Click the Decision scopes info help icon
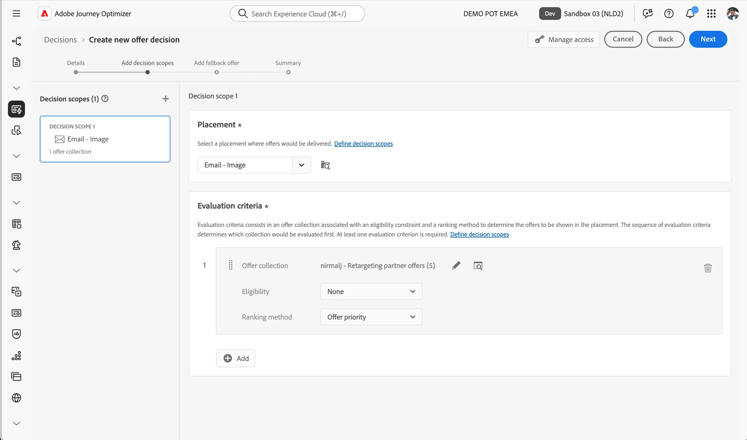747x440 pixels. point(105,98)
